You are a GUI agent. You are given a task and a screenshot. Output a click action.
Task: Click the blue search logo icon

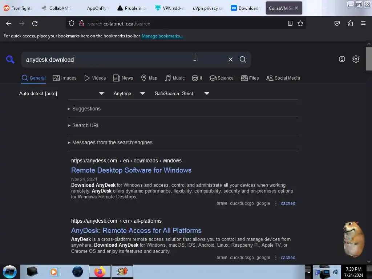pyautogui.click(x=10, y=59)
